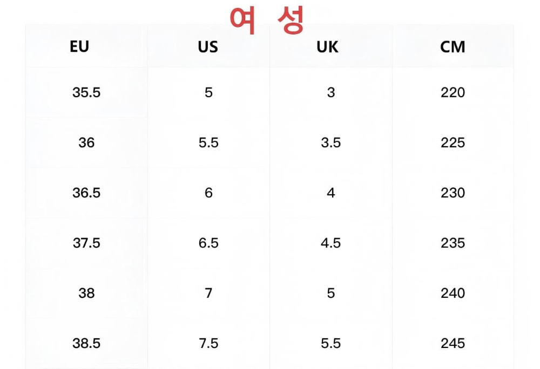Select the 240 CM cell

pos(453,293)
